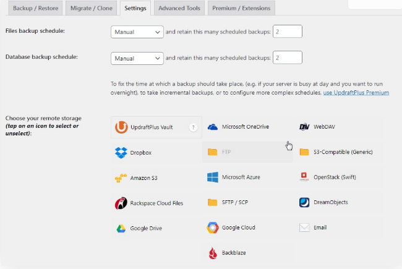Open the Migrate / Clone tab

tap(92, 8)
